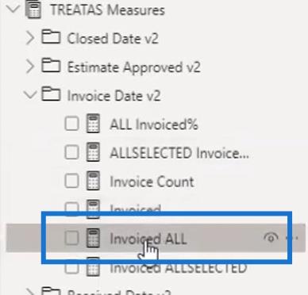Click the TREATAS Measures table calculator icon

coord(33,9)
